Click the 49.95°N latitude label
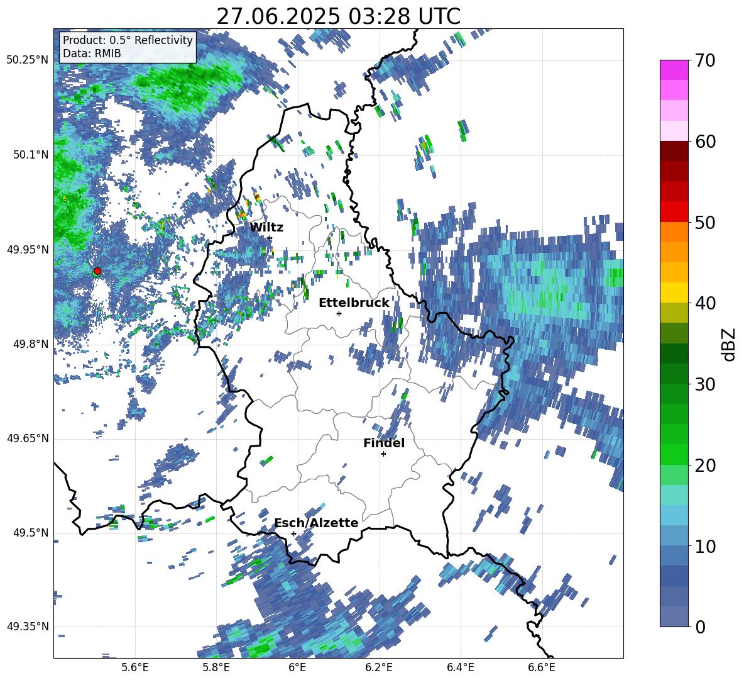The image size is (744, 680). [28, 249]
